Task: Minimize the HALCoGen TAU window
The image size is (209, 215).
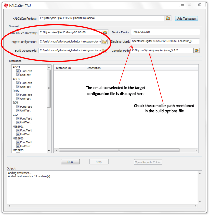Action: [182, 5]
